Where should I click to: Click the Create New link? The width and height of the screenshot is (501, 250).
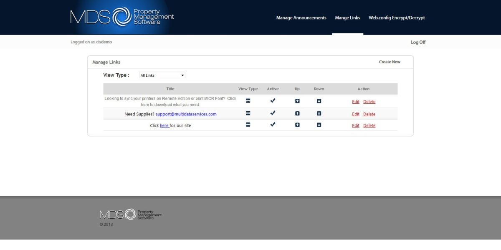[x=390, y=62]
